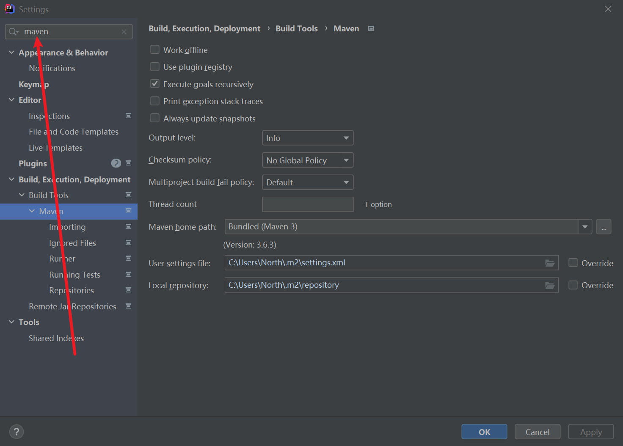Select Remote Jar Repositories tree item
623x446 pixels.
(x=72, y=306)
